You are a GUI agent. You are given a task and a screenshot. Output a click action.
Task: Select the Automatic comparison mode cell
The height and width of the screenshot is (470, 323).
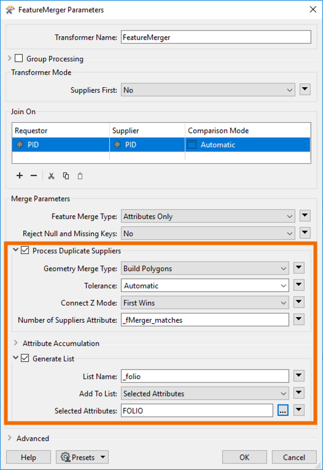pyautogui.click(x=247, y=145)
